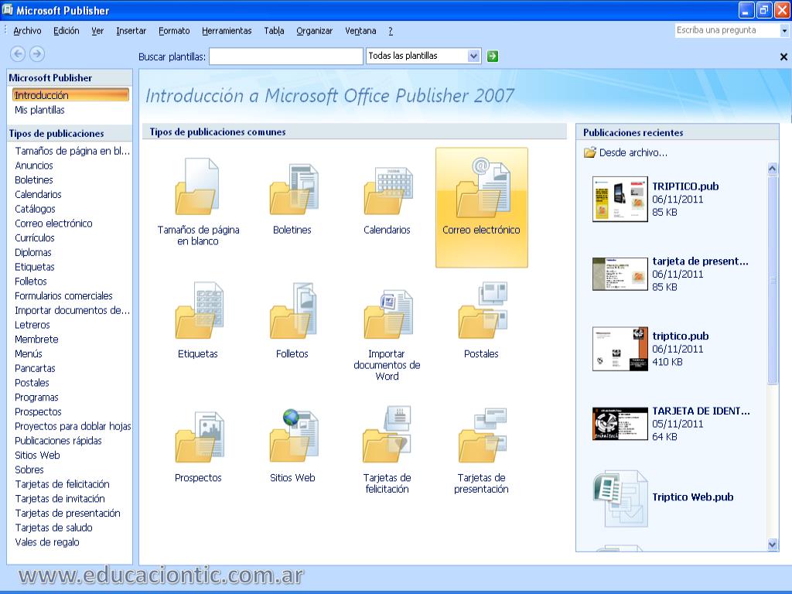Select Tarjetas de invitación in sidebar list

60,499
